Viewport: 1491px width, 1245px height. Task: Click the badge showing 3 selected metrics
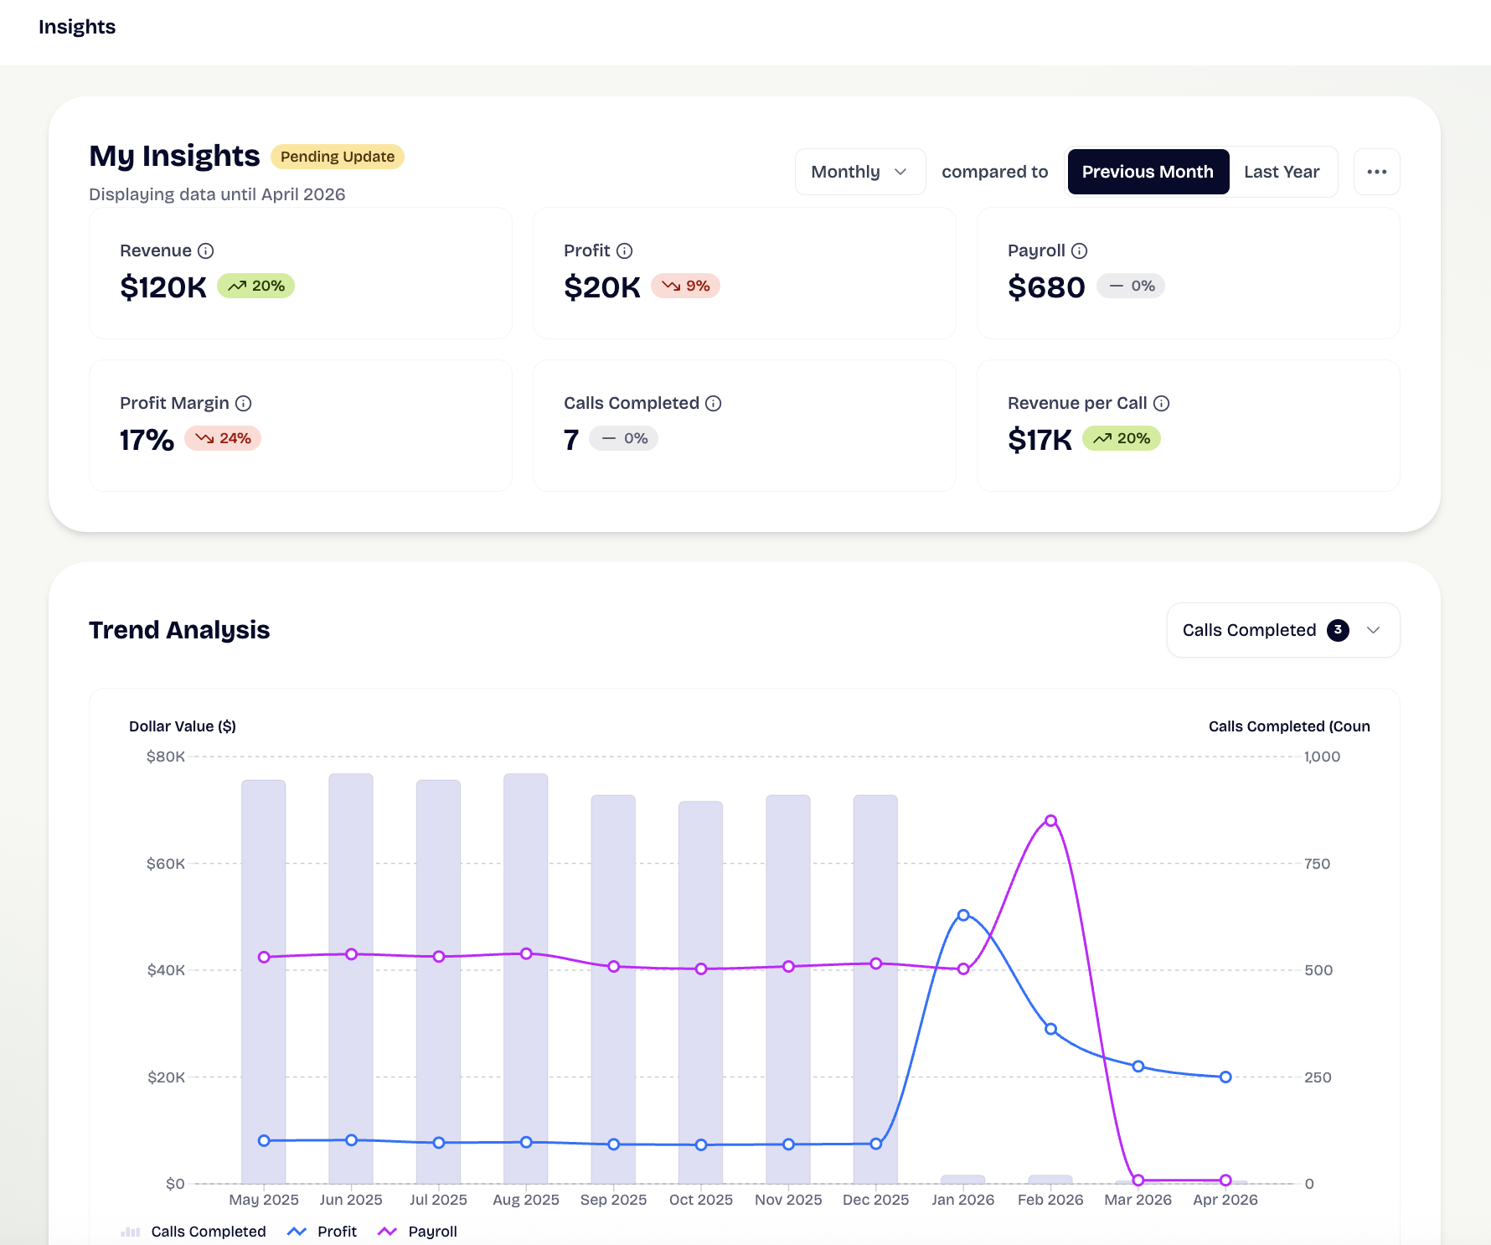[x=1338, y=630]
